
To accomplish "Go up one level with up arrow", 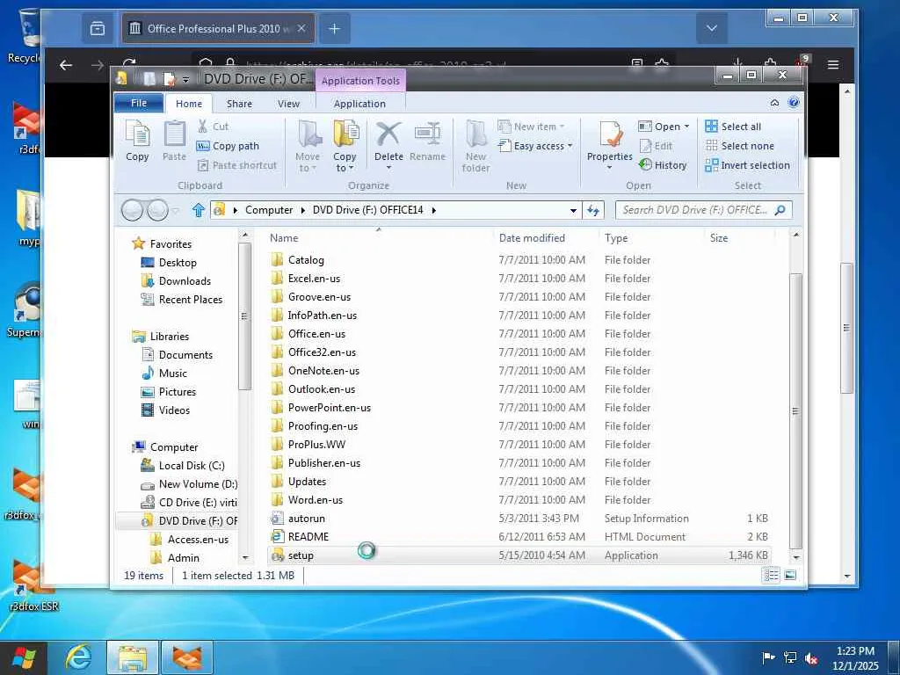I will click(x=198, y=210).
